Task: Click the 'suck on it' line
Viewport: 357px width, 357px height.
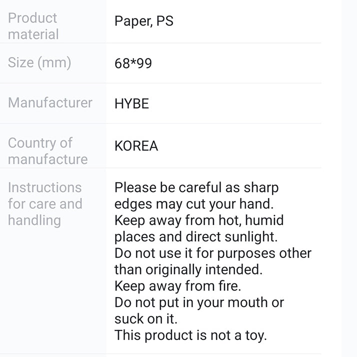Action: coord(146,318)
